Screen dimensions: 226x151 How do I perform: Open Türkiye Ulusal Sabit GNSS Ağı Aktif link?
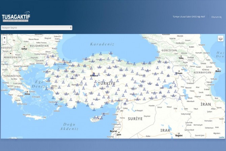click(x=189, y=17)
